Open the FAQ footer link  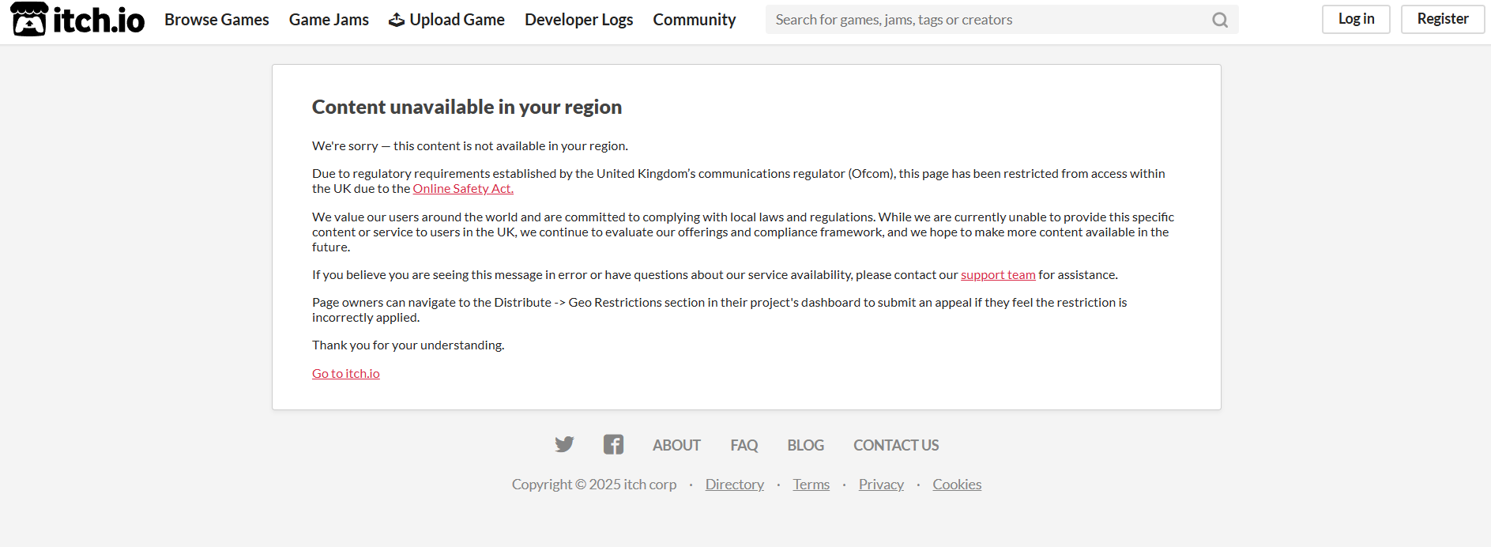744,445
